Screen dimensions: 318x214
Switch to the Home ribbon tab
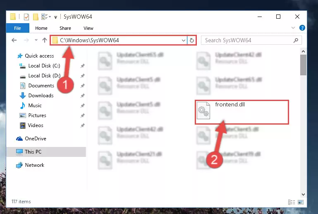(41, 28)
